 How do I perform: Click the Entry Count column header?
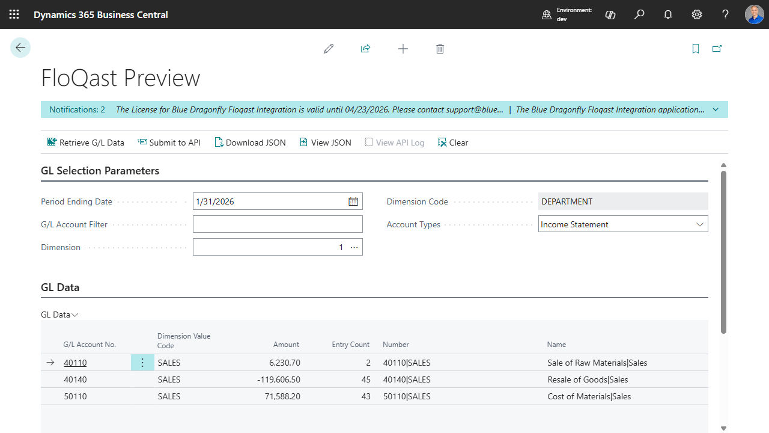click(x=351, y=345)
